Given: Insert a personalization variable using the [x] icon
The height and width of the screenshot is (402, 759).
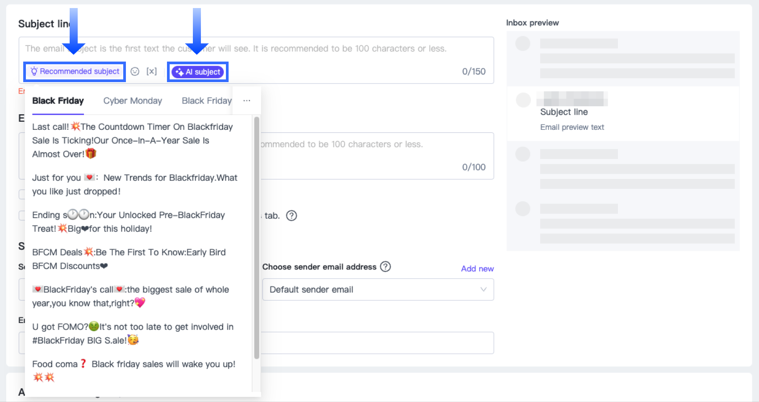Looking at the screenshot, I should pyautogui.click(x=152, y=71).
